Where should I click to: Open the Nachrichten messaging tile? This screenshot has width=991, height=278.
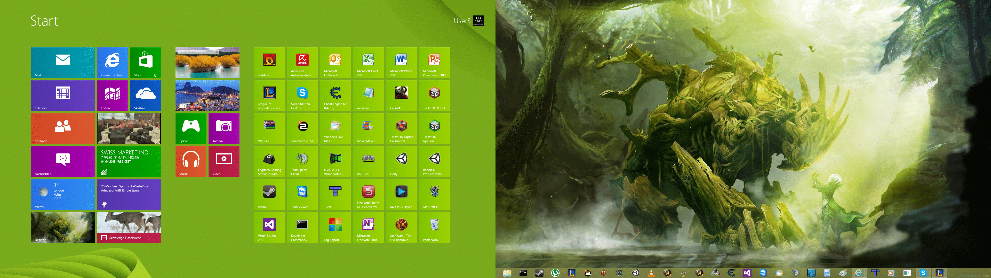[63, 162]
